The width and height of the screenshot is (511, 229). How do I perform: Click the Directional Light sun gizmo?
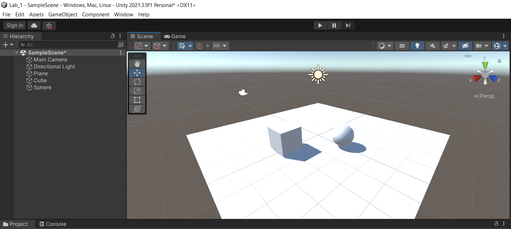click(318, 74)
